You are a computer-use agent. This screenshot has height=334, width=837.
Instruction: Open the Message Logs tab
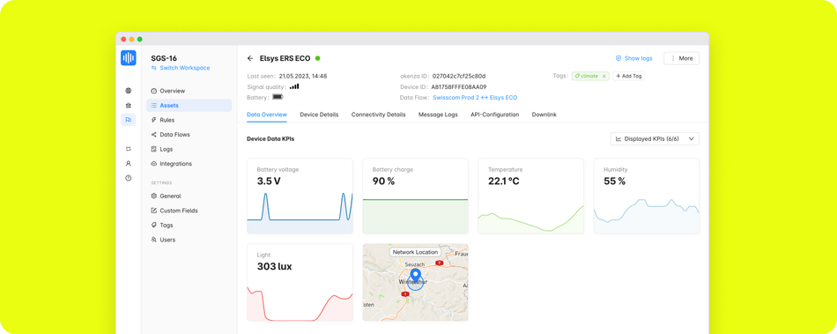(x=438, y=115)
